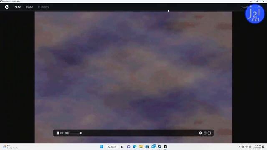This screenshot has width=267, height=150.
Task: Pause the video playback
Action: point(58,133)
